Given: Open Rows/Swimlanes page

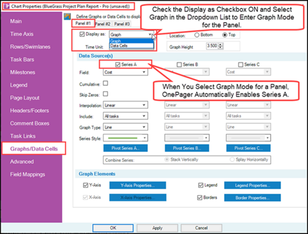Looking at the screenshot, I should pos(30,47).
